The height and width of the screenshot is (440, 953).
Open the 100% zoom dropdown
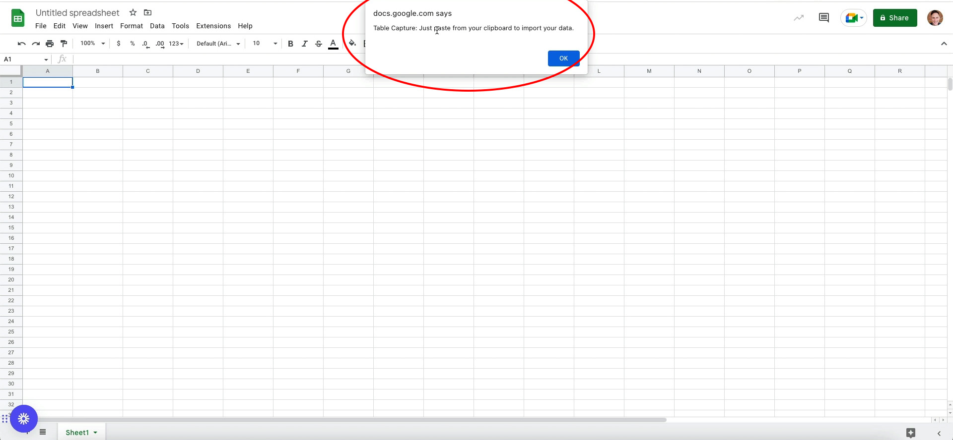[x=93, y=44]
